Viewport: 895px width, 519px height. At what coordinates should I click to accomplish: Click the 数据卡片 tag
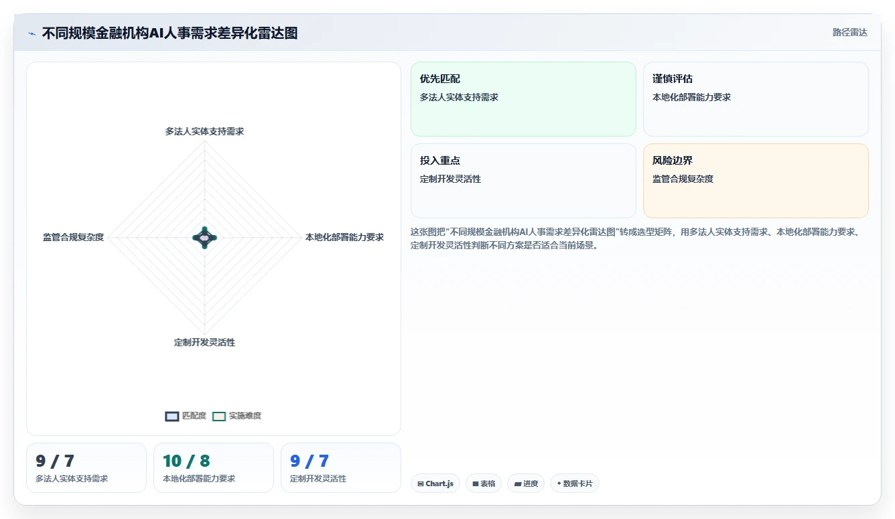(x=574, y=484)
